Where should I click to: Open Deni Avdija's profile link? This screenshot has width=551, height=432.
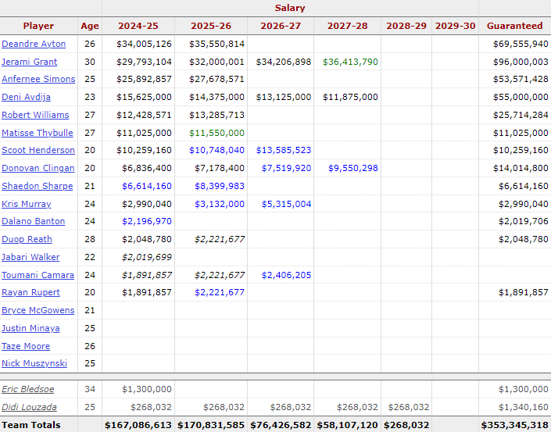(26, 97)
